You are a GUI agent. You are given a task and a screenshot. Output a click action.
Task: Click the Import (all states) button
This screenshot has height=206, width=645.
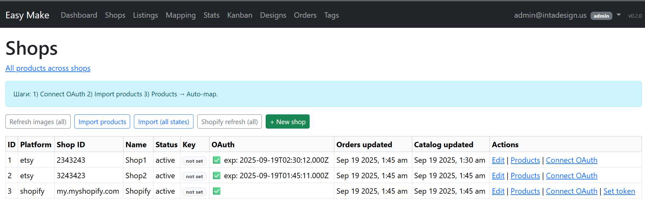(x=163, y=122)
